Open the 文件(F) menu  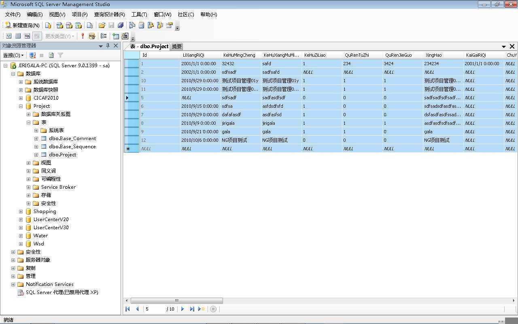[x=13, y=14]
